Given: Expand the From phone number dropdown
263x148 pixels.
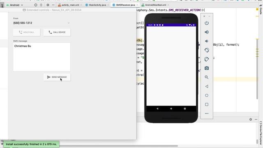Looking at the screenshot, I should 69,23.
